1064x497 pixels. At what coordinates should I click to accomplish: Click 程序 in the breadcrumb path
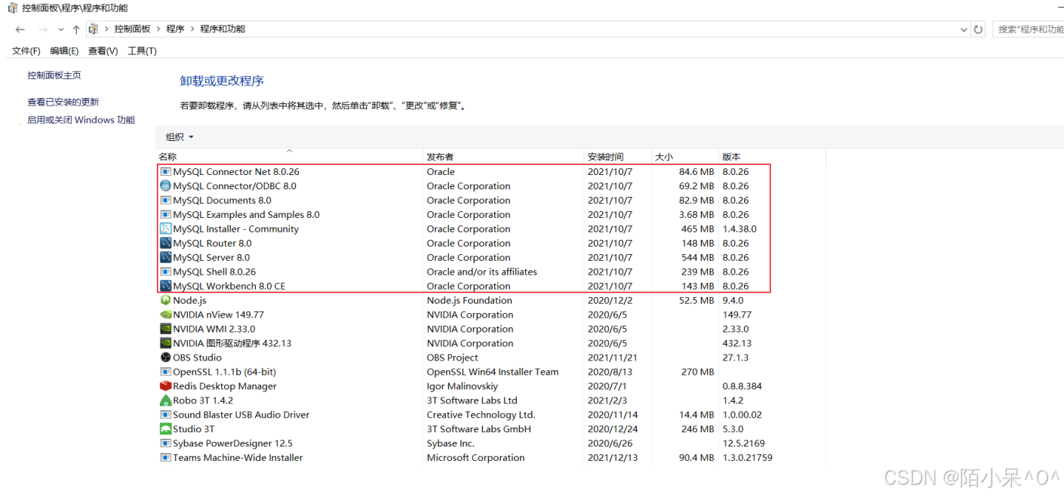175,29
